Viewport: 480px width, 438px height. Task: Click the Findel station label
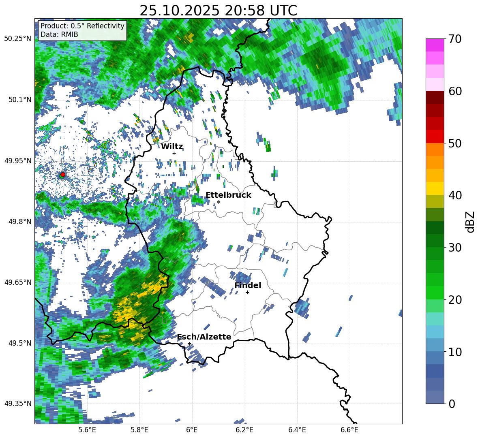(x=248, y=285)
